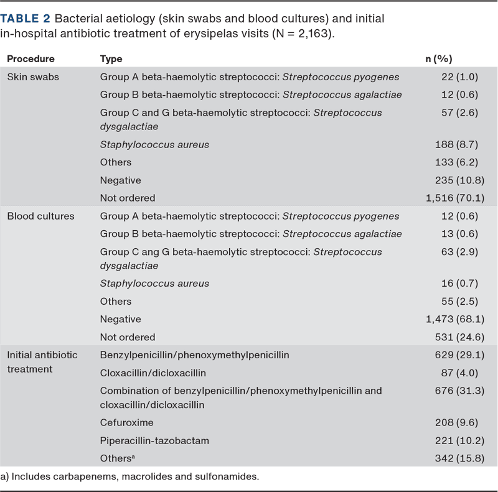The height and width of the screenshot is (492, 498).
Task: Click the Cefuroxime entry
Action: pos(126,422)
